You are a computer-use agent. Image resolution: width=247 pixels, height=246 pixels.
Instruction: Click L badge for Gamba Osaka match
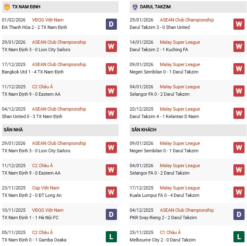[111, 236]
